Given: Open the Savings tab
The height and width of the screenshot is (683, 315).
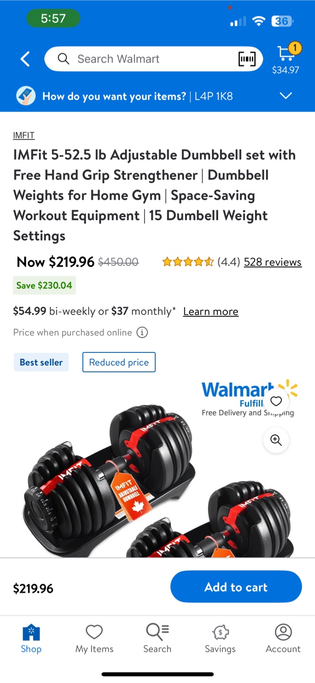Looking at the screenshot, I should click(x=220, y=639).
